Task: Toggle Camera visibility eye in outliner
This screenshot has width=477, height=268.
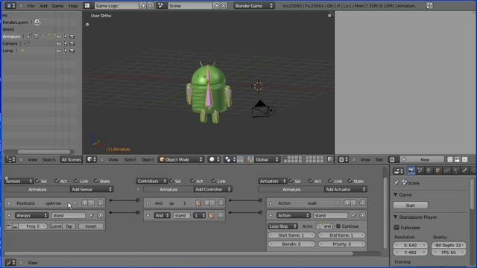Action: click(58, 43)
